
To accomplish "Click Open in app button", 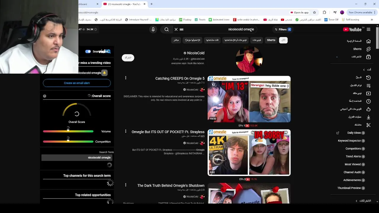I will (299, 12).
